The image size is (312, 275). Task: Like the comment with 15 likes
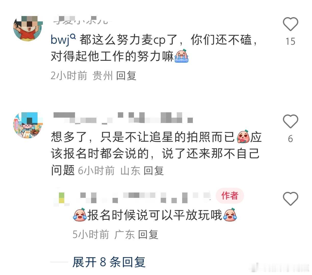point(291,24)
